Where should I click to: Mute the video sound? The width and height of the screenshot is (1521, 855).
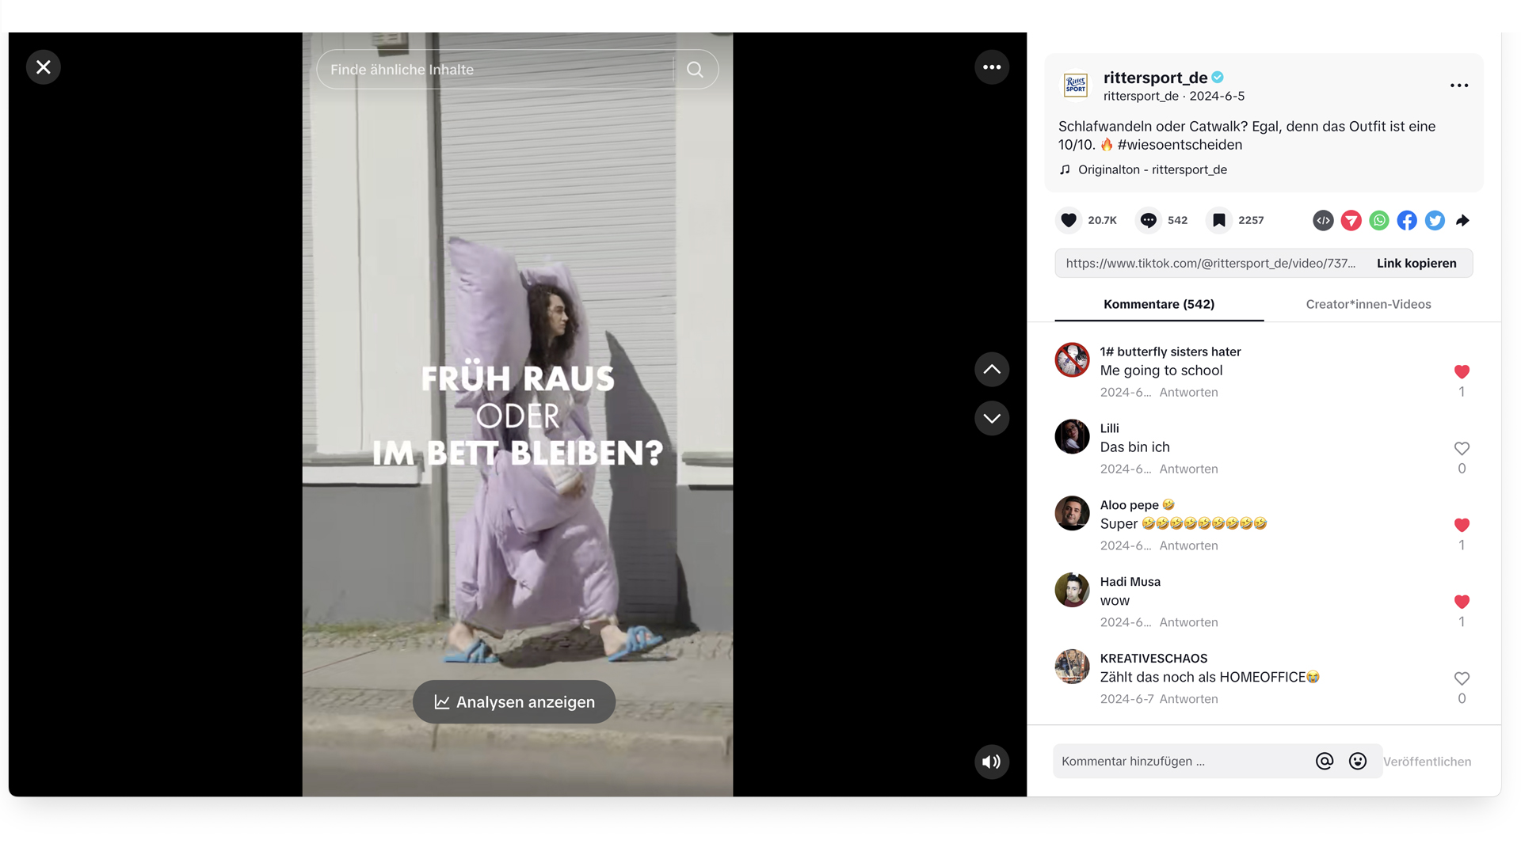pyautogui.click(x=990, y=761)
